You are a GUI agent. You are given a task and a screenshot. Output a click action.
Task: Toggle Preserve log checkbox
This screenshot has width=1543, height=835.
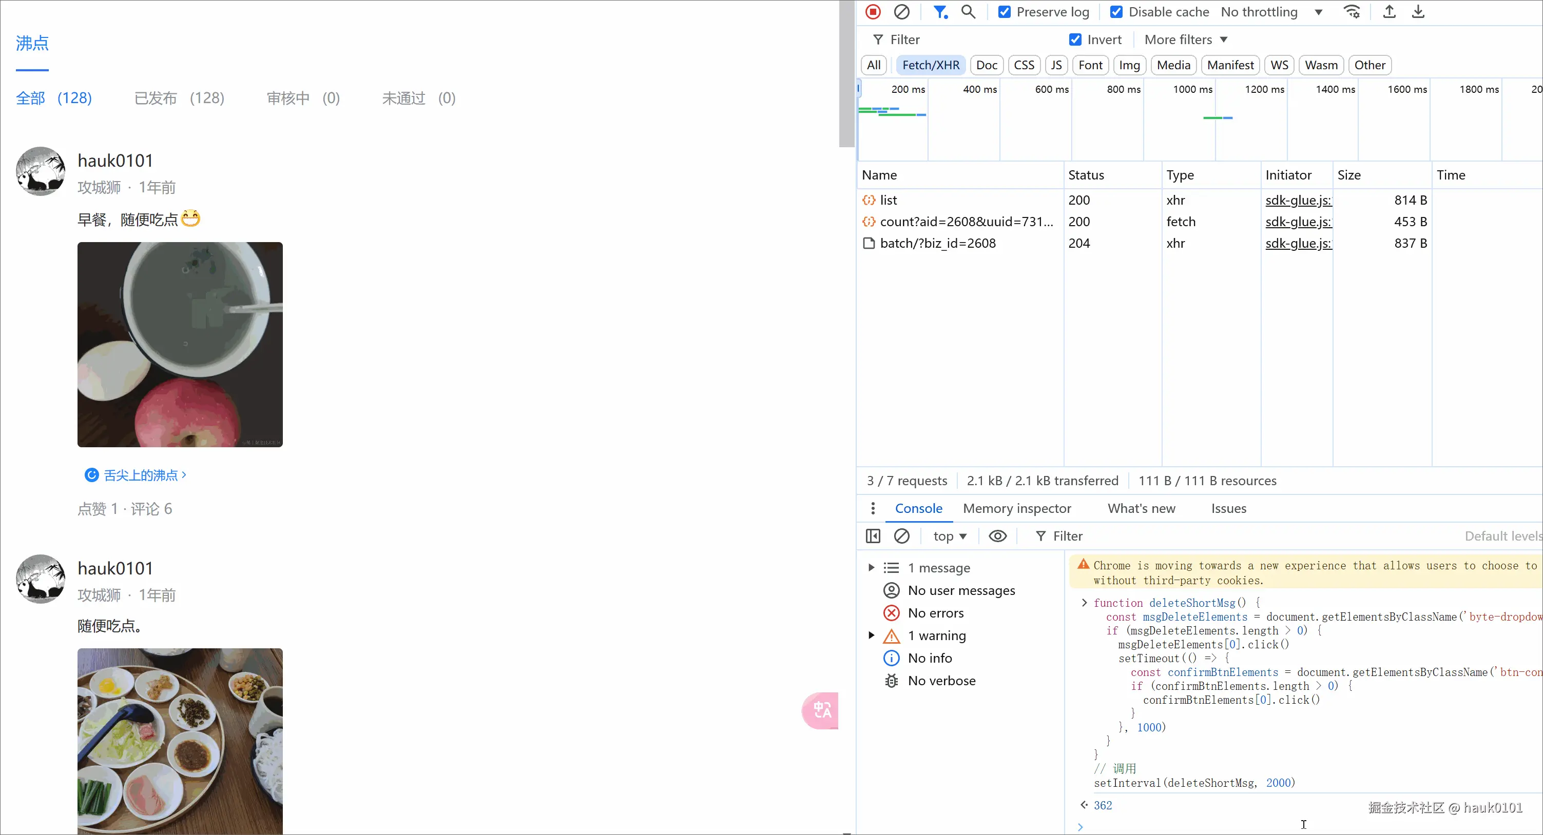1005,12
